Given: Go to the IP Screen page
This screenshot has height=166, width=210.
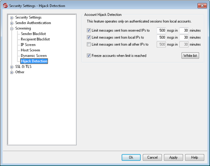Looking at the screenshot, I should [28, 45].
